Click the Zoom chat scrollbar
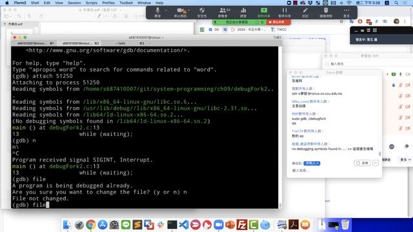 click(379, 153)
